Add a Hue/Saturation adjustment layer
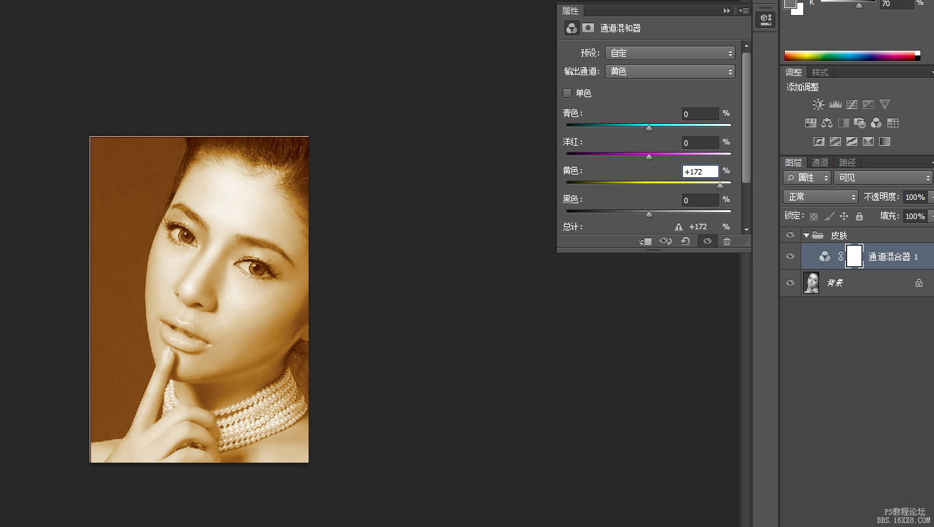Image resolution: width=934 pixels, height=527 pixels. pos(811,123)
